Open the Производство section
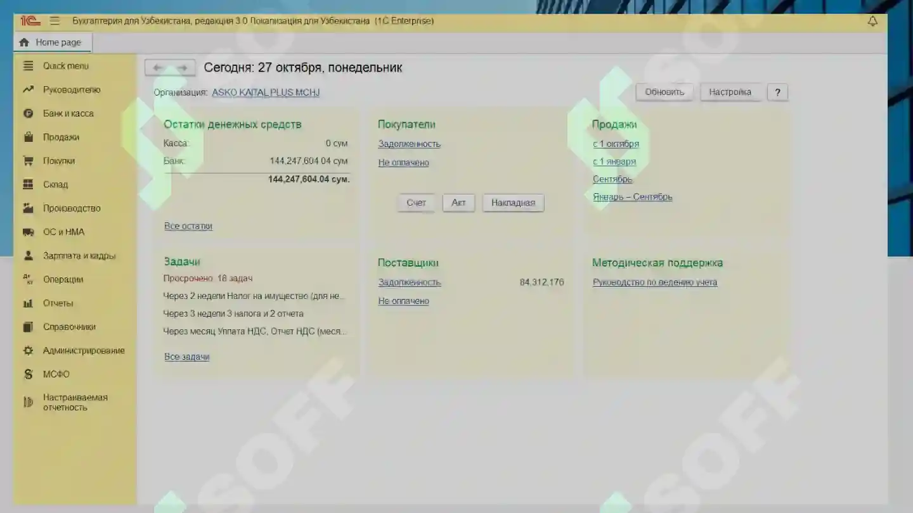Screen dimensions: 913x513 [x=72, y=208]
